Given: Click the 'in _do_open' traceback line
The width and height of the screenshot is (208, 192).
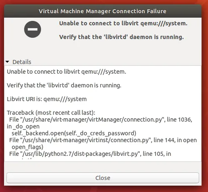Looking at the screenshot, I should 23,127.
